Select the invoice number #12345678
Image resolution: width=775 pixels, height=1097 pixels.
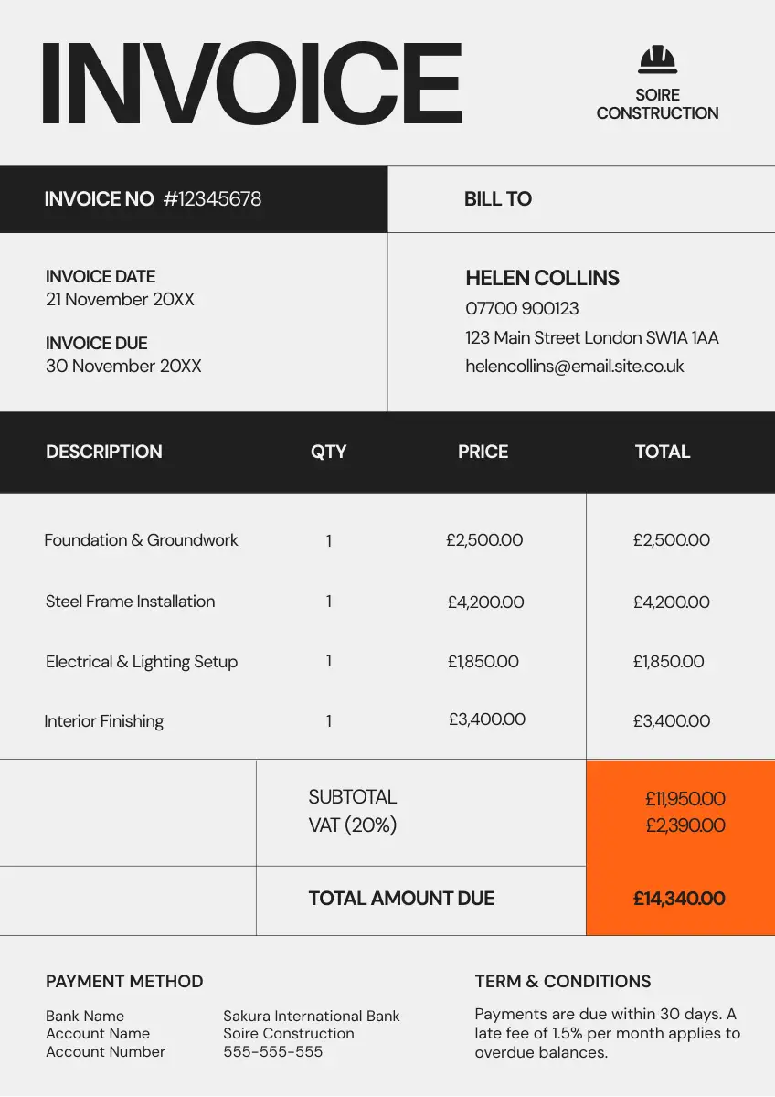212,199
